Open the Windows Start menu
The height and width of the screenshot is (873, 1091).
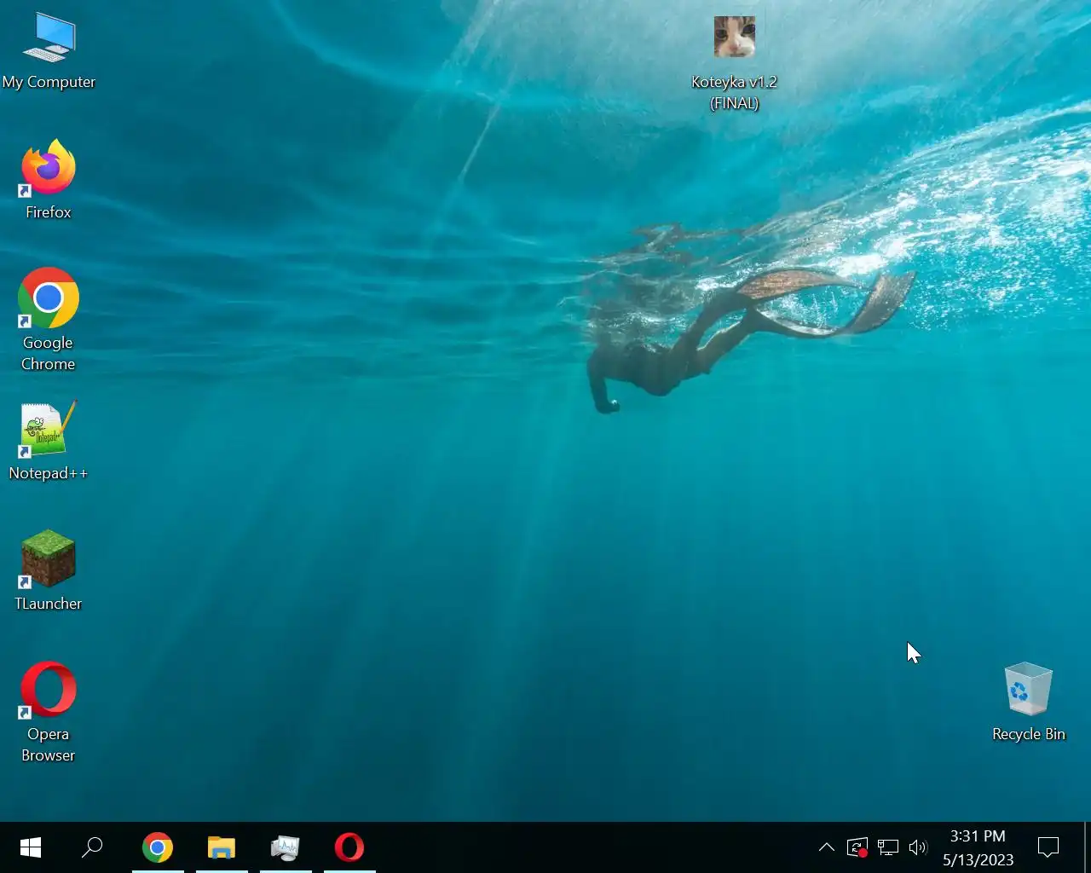click(x=31, y=847)
